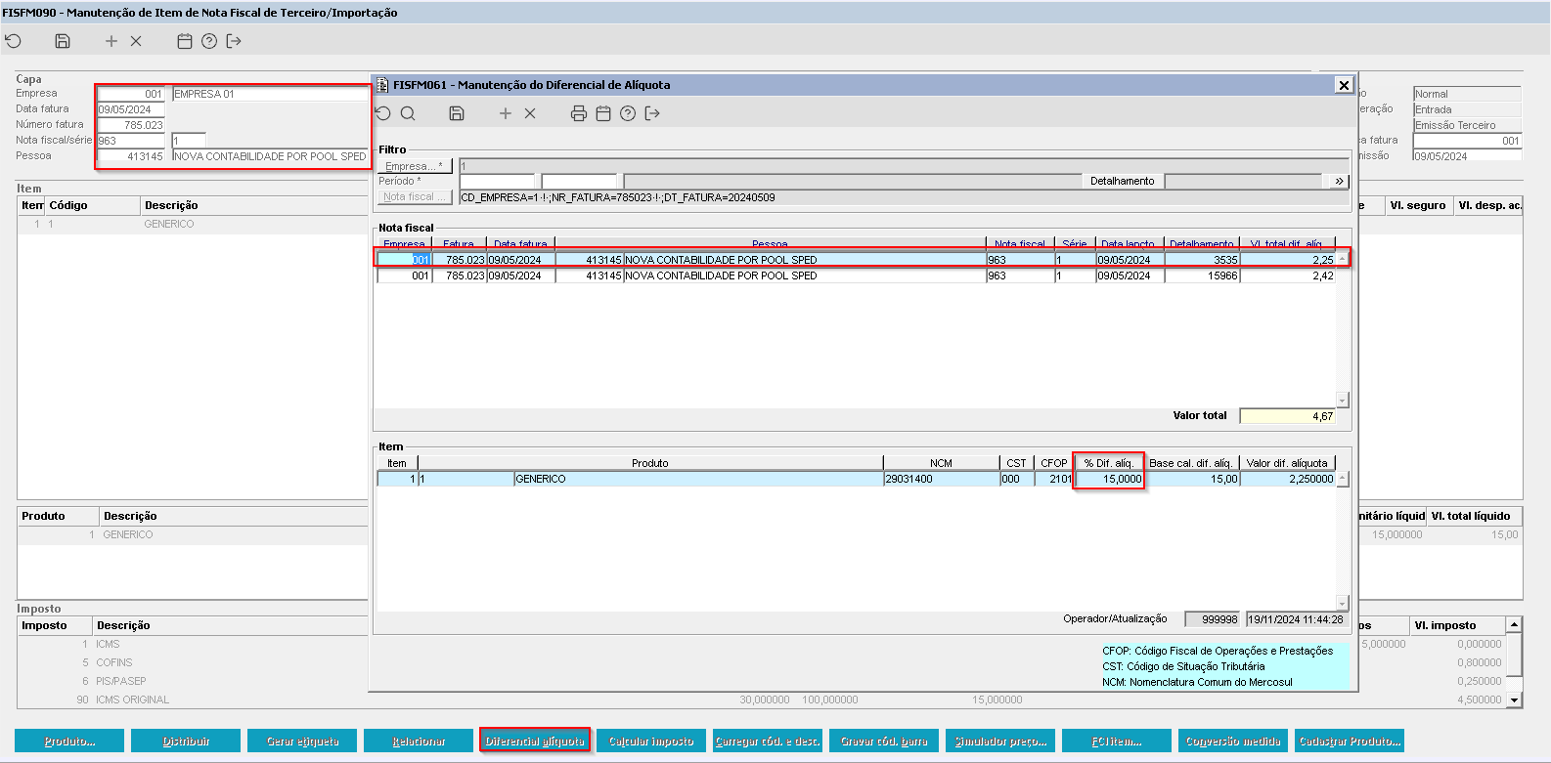Click the Valor total field 4,67
The height and width of the screenshot is (763, 1551).
click(1288, 415)
